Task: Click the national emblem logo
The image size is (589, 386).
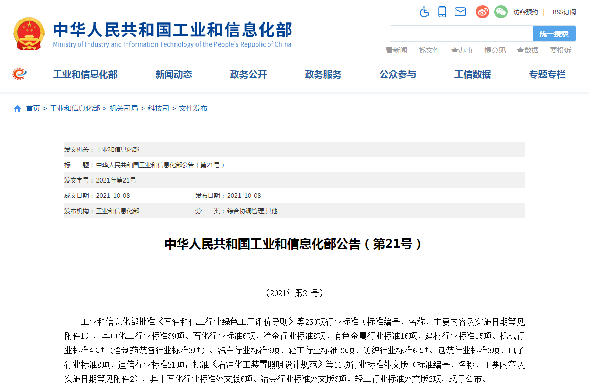Action: click(29, 33)
